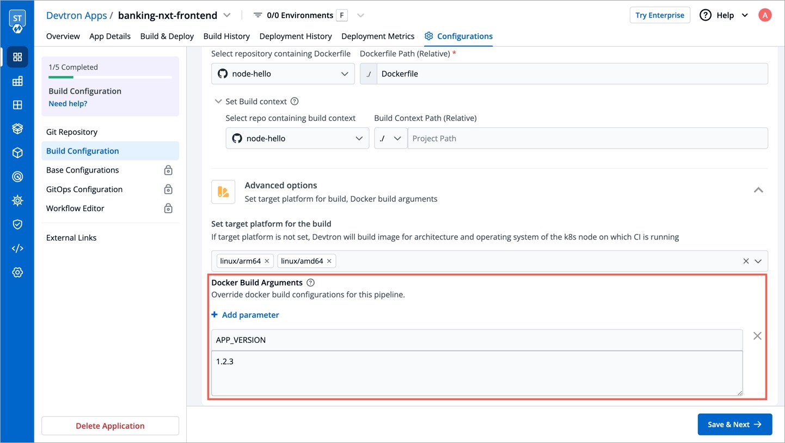Open the Applications grid icon in sidebar
The width and height of the screenshot is (785, 443).
[x=17, y=57]
